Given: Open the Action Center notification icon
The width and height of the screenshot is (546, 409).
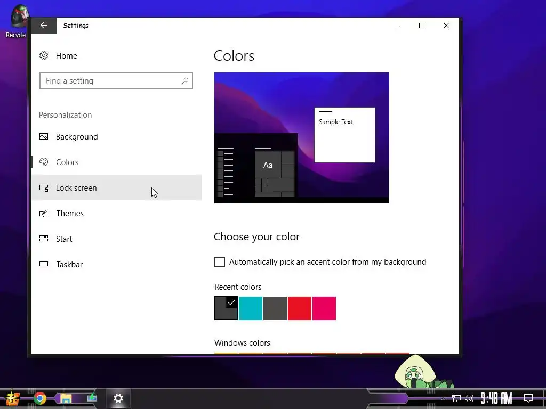Looking at the screenshot, I should (528, 398).
